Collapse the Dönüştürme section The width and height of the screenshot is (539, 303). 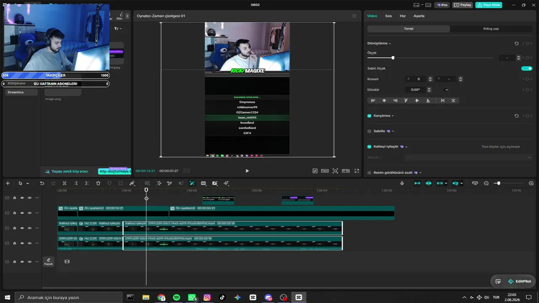pyautogui.click(x=390, y=44)
